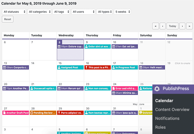Click document icon on Error sed nihil post
Screen dimensions: 194x134
[x=114, y=88]
